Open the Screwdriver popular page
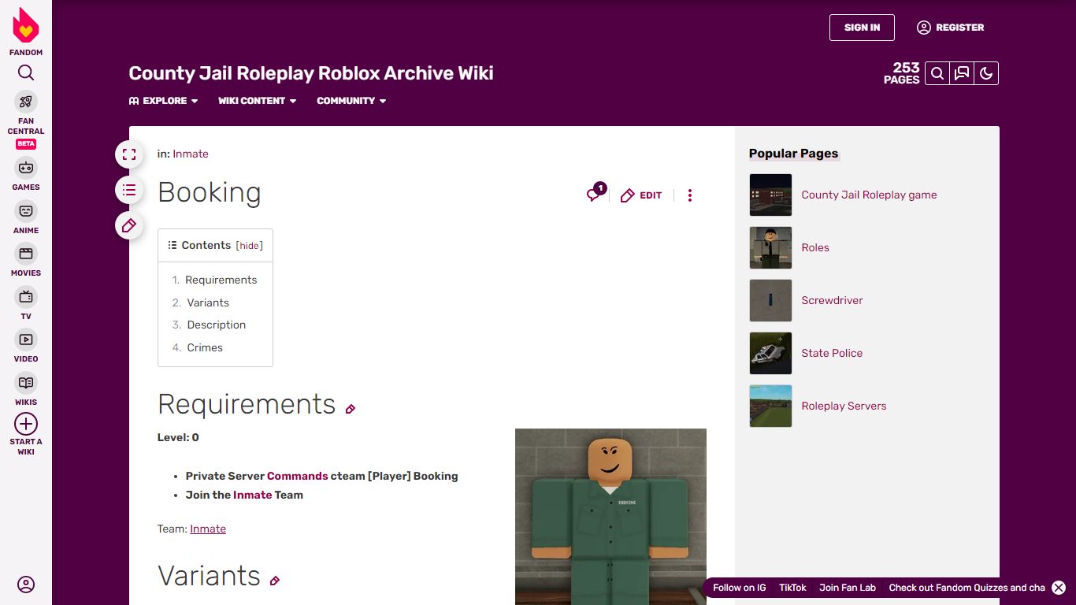The image size is (1076, 605). (832, 300)
